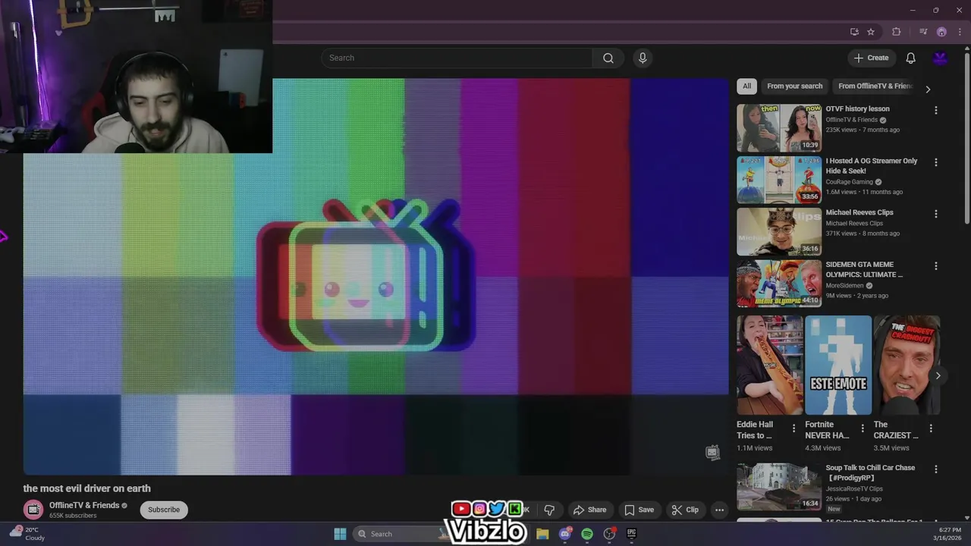The width and height of the screenshot is (971, 546).
Task: Click JessicaRoseTV Clips channel name
Action: click(853, 489)
